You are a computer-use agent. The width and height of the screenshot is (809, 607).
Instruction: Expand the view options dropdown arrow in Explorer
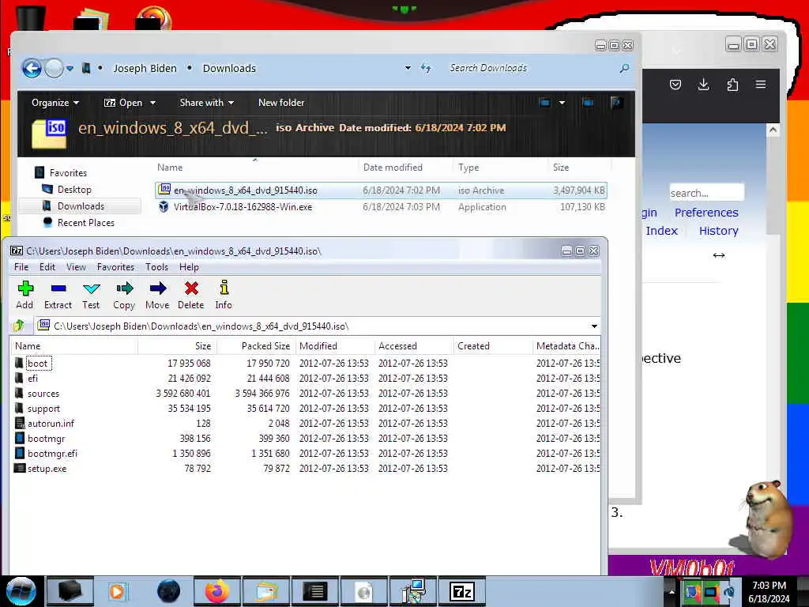[562, 102]
